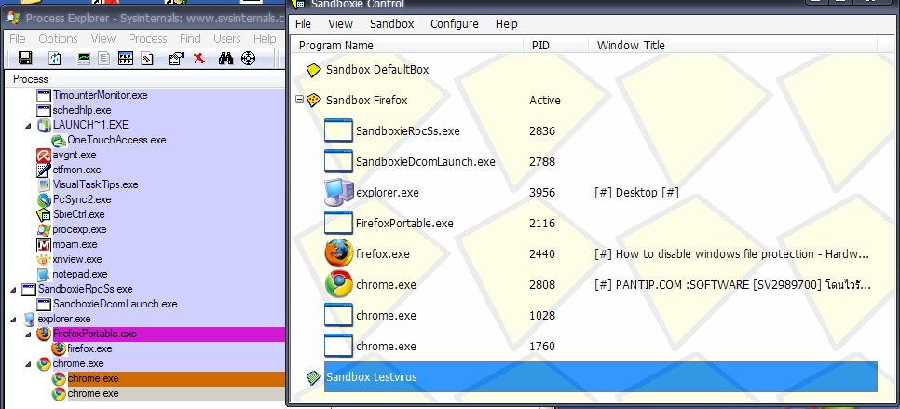
Task: Open the View menu in Process Explorer
Action: pos(103,39)
